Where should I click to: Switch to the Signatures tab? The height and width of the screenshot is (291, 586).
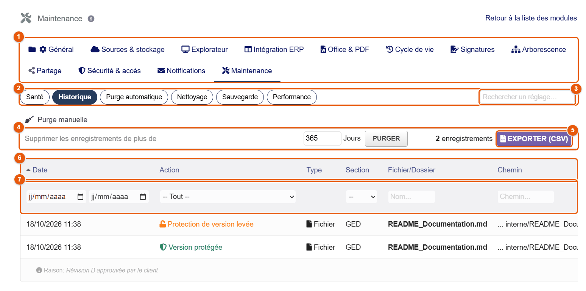pos(472,50)
